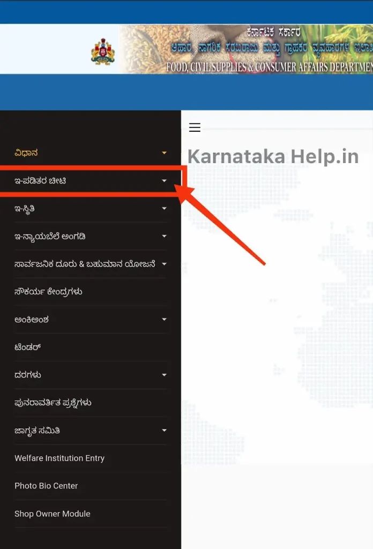The width and height of the screenshot is (373, 549).
Task: Expand the ವಿಧಾನ dropdown arrow
Action: [164, 153]
